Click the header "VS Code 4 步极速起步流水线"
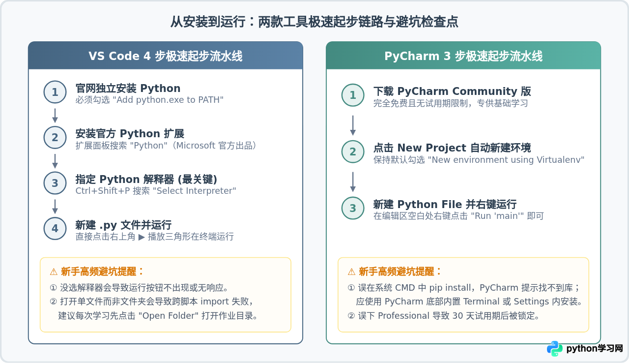629x363 pixels. (166, 56)
